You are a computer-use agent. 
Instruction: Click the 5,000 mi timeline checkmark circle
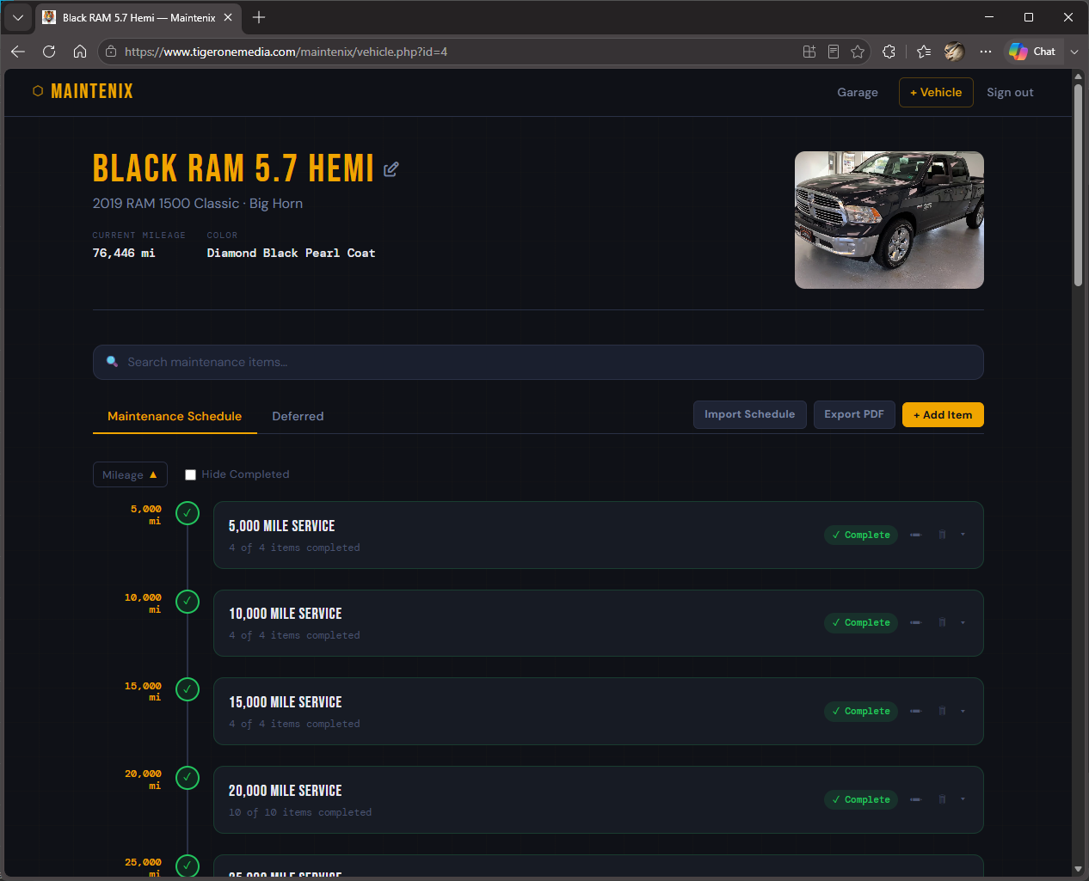tap(188, 513)
